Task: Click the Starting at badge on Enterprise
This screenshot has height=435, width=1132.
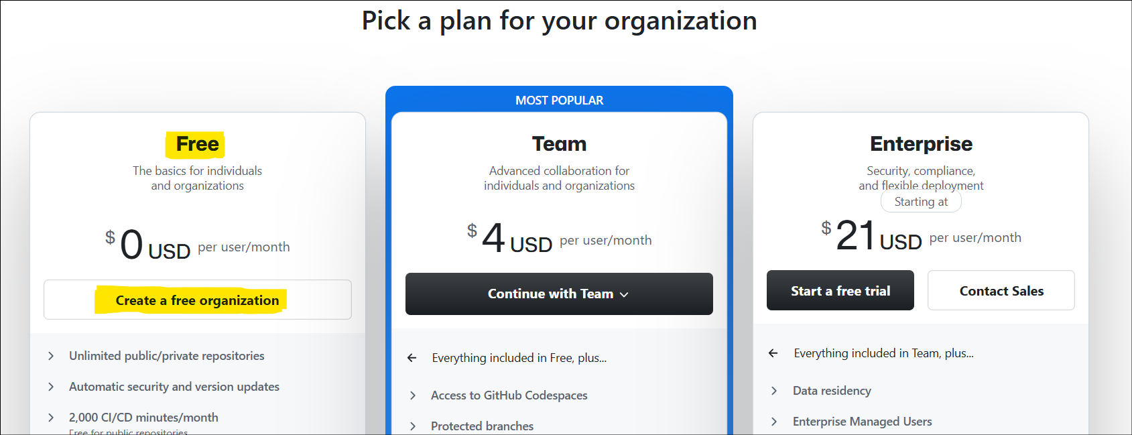Action: (x=921, y=202)
